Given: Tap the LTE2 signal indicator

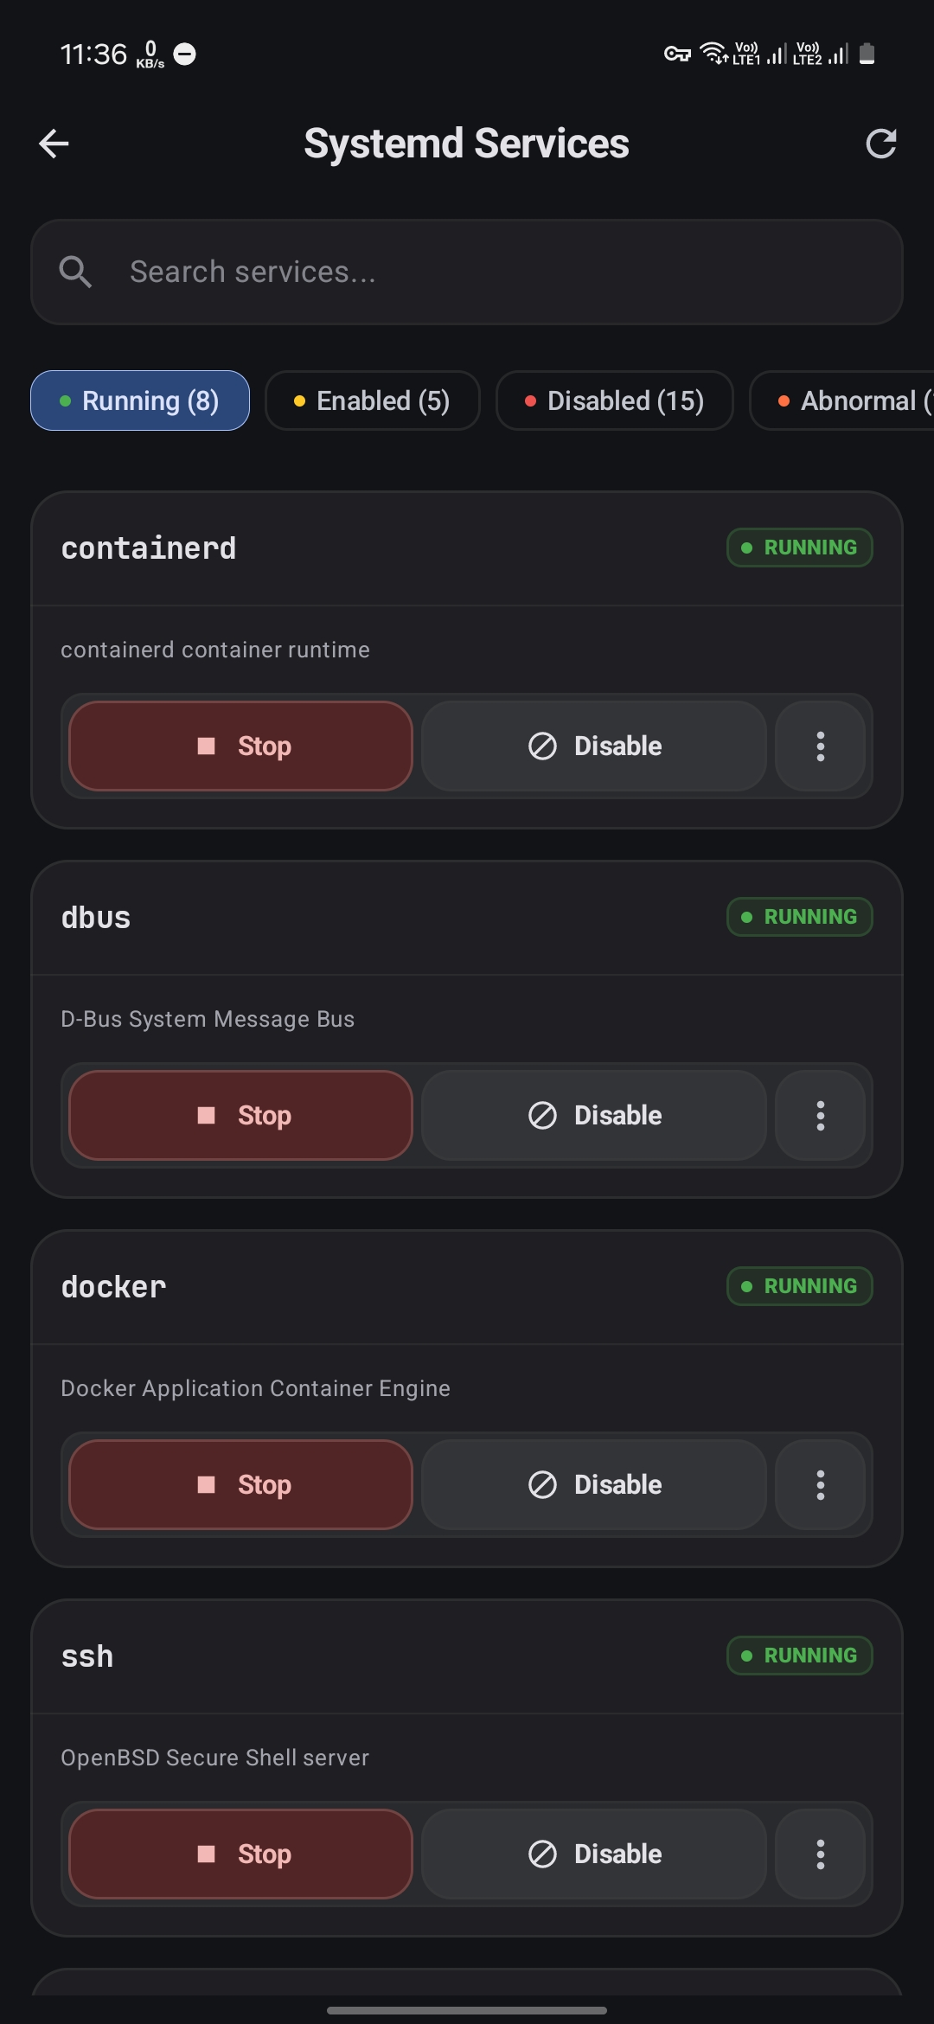Looking at the screenshot, I should (822, 54).
